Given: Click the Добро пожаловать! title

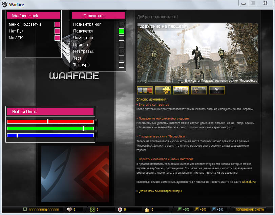Looking at the screenshot, I should [x=157, y=17].
